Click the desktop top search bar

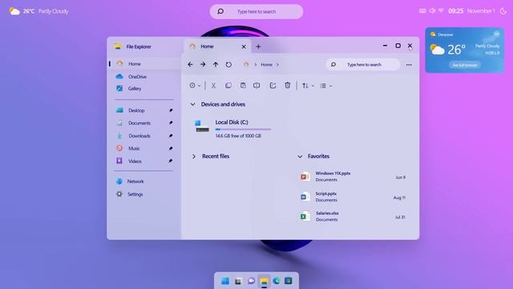pos(256,11)
